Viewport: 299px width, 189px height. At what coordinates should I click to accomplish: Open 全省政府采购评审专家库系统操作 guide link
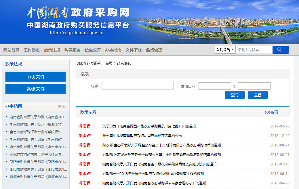click(x=37, y=132)
